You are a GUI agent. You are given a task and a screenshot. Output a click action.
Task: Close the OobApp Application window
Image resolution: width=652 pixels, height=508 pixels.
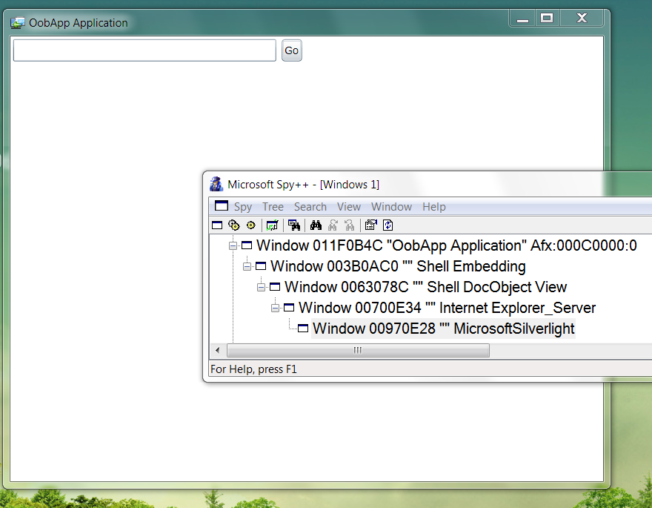(582, 19)
